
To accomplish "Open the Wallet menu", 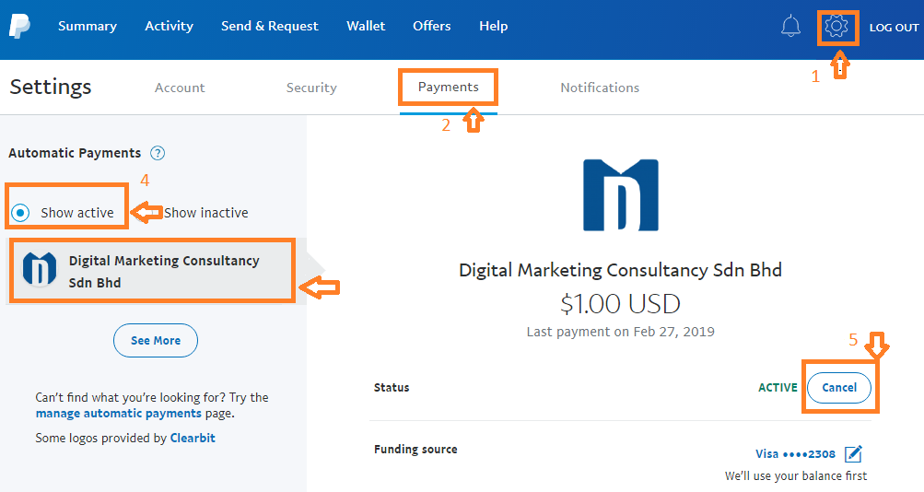I will coord(366,27).
